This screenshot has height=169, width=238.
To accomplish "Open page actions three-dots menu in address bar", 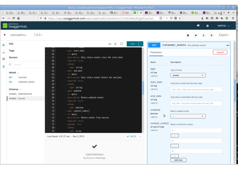I will (x=167, y=18).
